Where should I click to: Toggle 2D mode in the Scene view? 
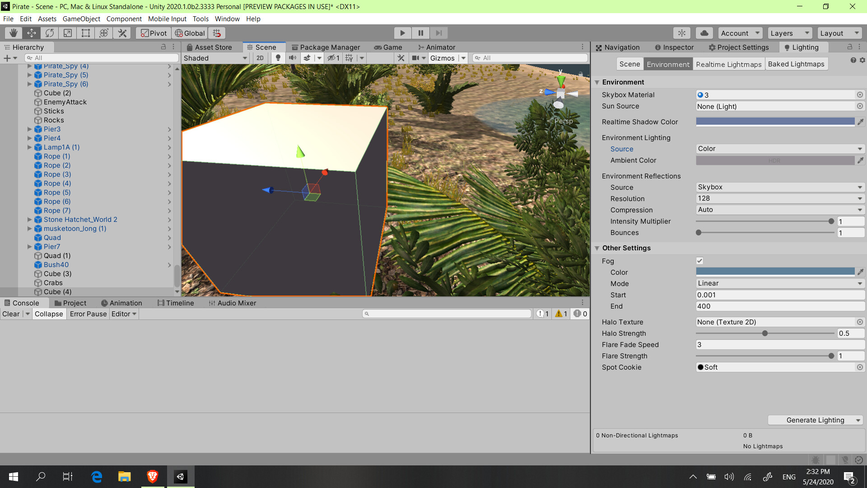pyautogui.click(x=260, y=58)
